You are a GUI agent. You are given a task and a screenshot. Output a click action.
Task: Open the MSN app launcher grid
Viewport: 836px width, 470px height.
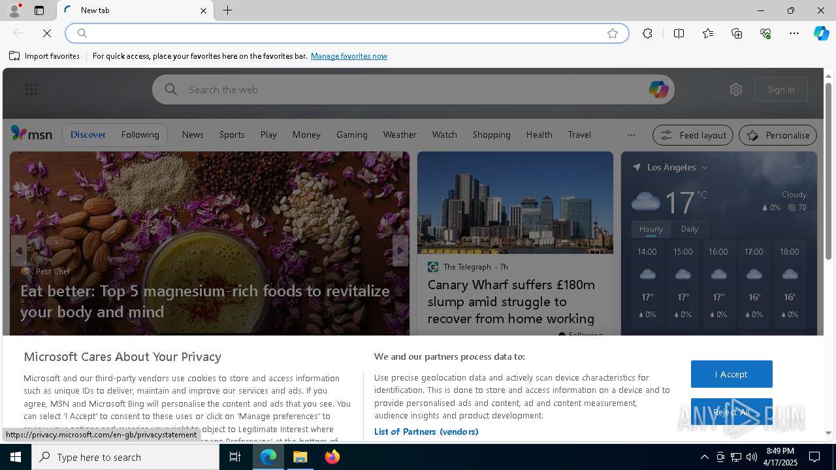coord(31,89)
